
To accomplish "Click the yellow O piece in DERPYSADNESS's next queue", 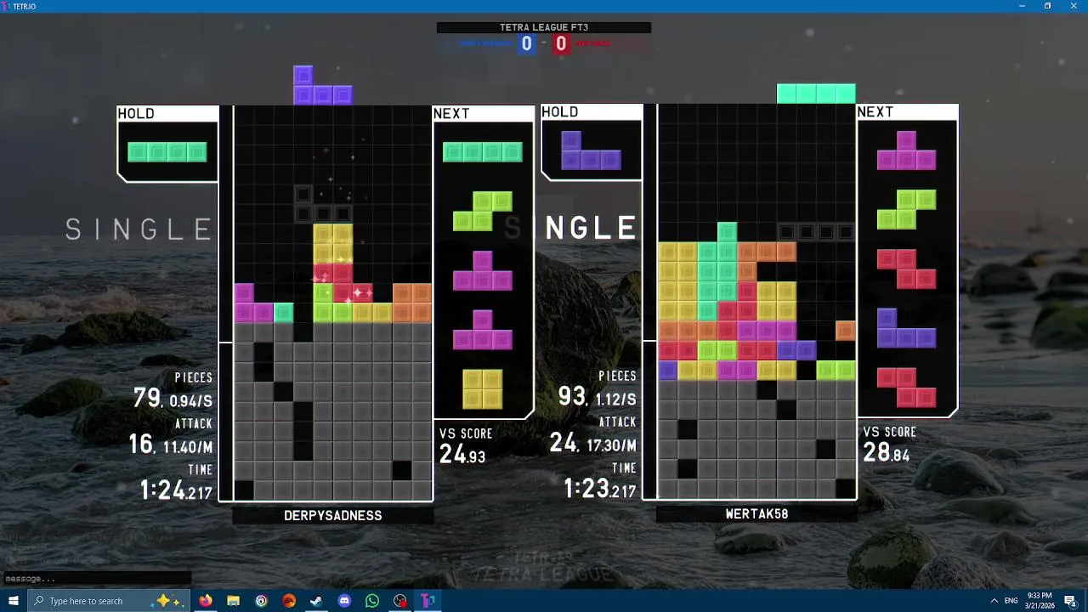I will pyautogui.click(x=482, y=389).
